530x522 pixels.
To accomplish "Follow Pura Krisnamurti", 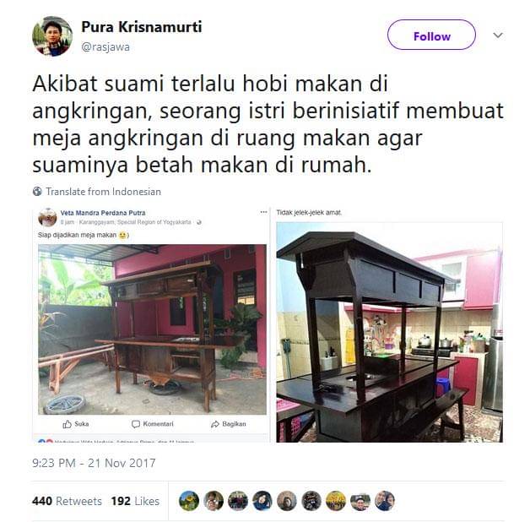I will (x=431, y=35).
